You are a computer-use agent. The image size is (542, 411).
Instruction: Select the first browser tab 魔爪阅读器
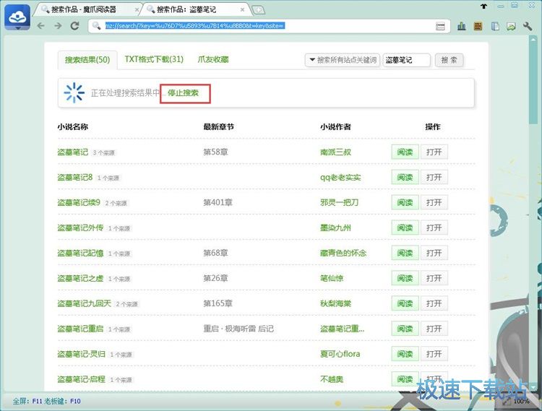pos(85,9)
